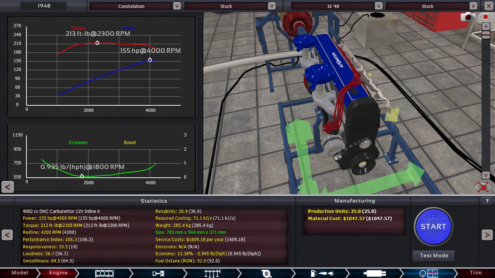This screenshot has height=278, width=495.
Task: Open the valvetrain top end tab icon
Action: click(213, 273)
